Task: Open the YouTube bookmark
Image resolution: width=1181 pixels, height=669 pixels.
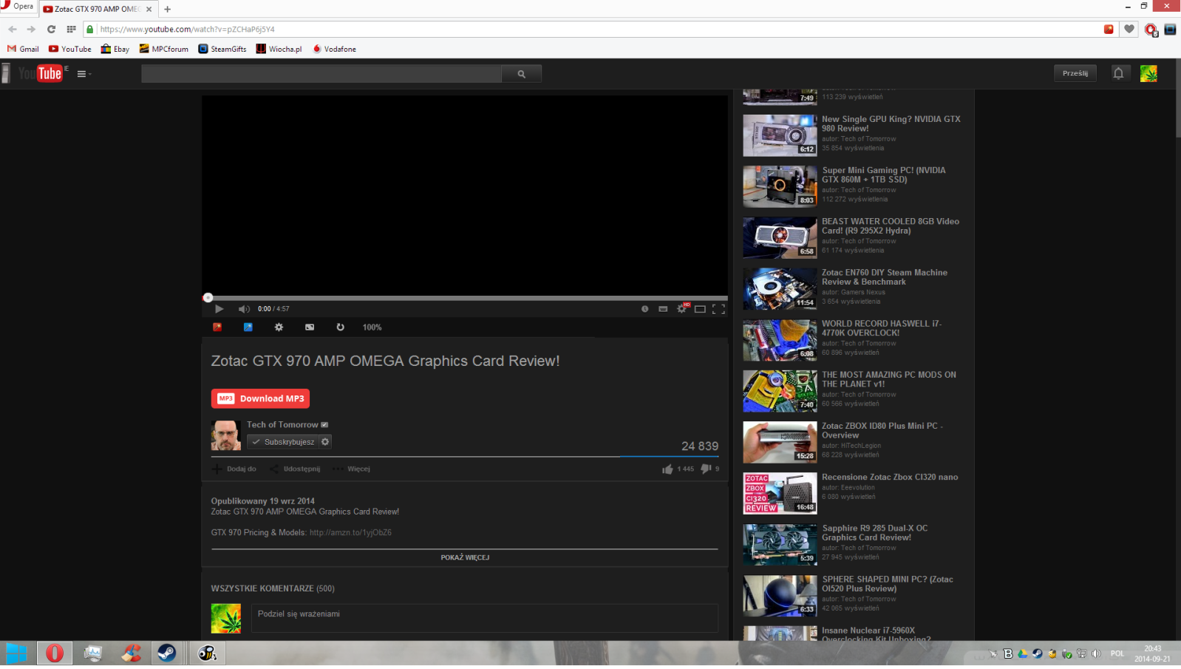Action: click(70, 49)
